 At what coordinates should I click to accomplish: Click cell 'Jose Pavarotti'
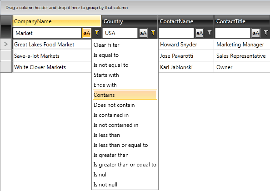coord(186,56)
